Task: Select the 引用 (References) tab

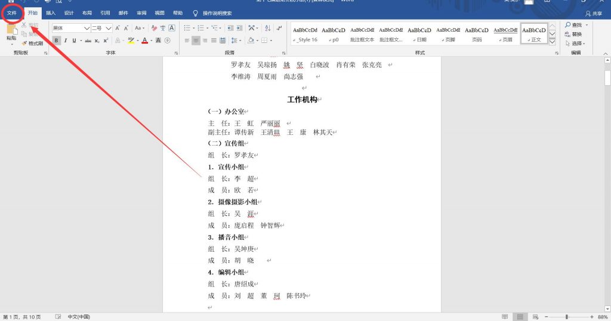Action: point(105,13)
